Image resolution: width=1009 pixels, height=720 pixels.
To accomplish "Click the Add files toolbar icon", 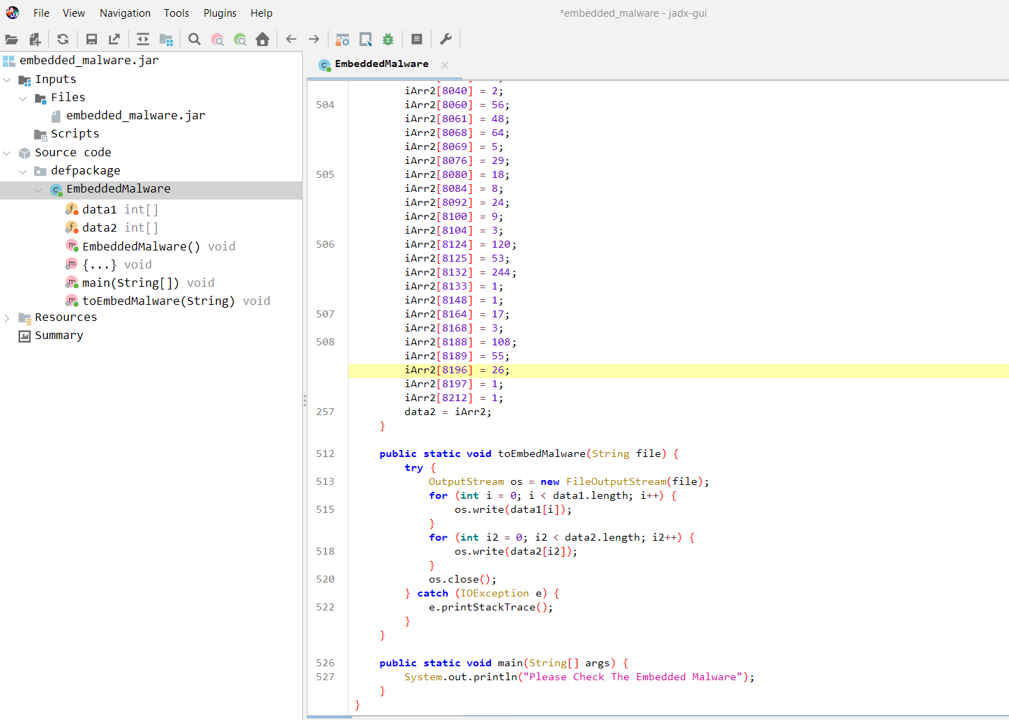I will 35,40.
